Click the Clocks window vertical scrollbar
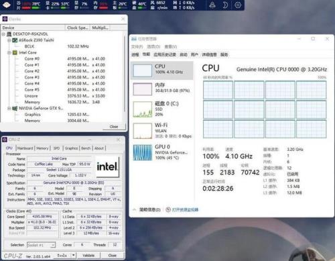 (125, 74)
